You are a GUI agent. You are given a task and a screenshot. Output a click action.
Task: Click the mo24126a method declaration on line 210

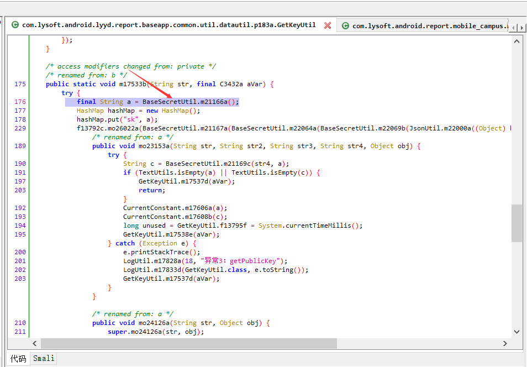(x=154, y=323)
